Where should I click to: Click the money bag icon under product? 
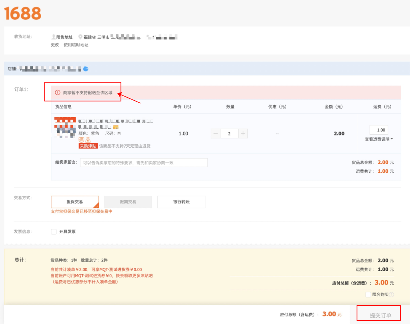[x=88, y=140]
